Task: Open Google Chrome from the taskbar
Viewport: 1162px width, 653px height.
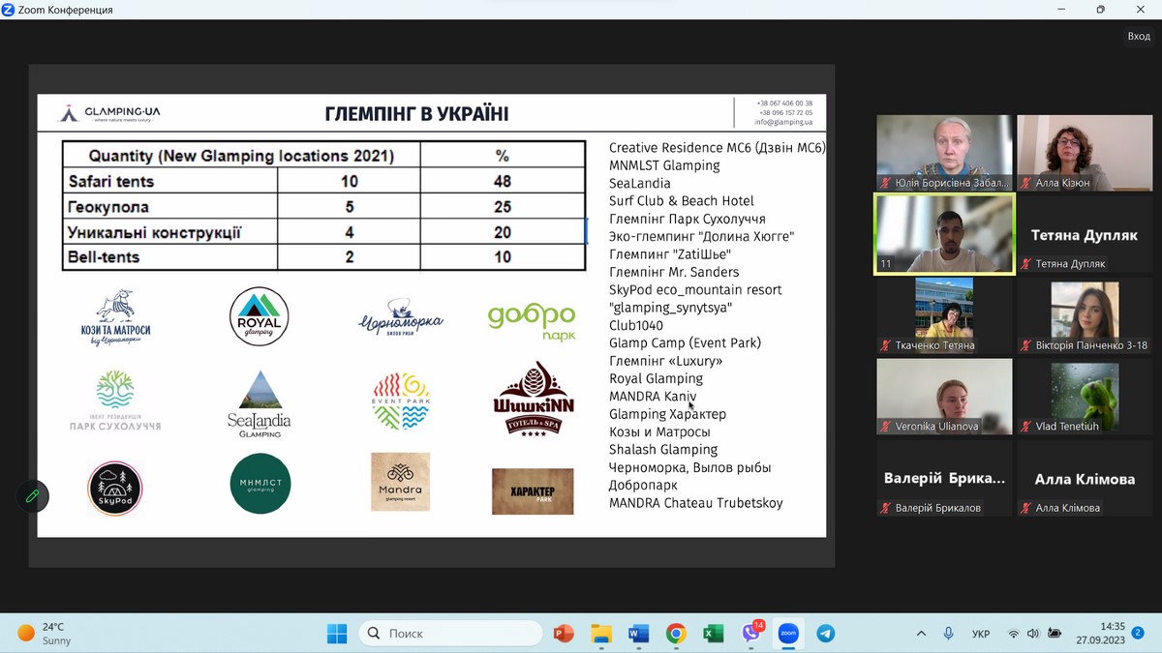Action: [x=676, y=634]
